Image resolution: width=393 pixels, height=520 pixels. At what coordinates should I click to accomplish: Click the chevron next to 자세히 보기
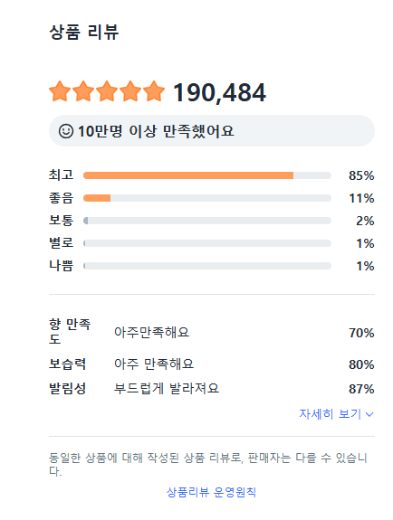[369, 414]
